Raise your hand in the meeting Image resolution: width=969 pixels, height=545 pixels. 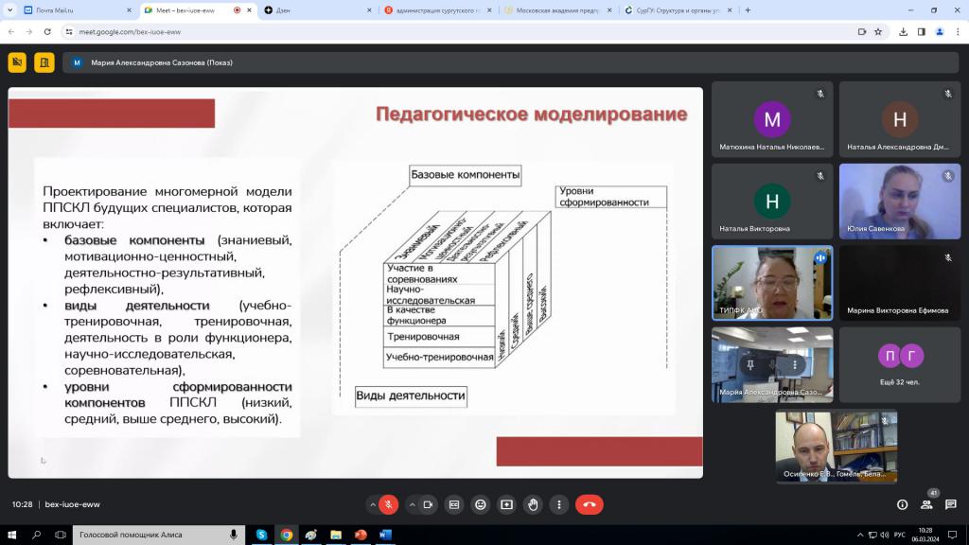coord(534,504)
